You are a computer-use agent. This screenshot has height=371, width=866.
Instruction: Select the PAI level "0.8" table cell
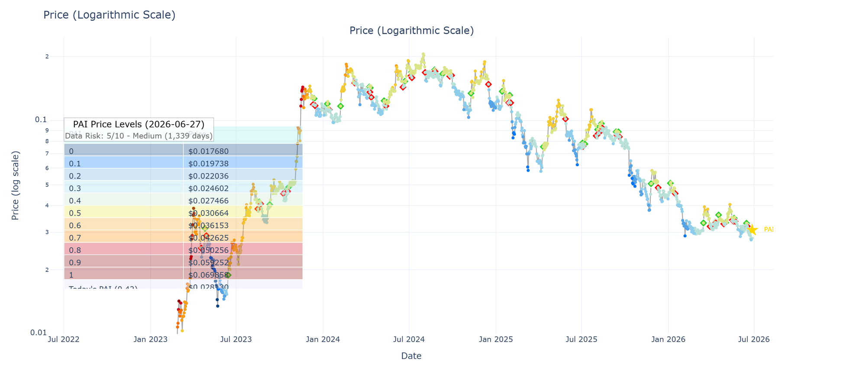[x=124, y=248]
